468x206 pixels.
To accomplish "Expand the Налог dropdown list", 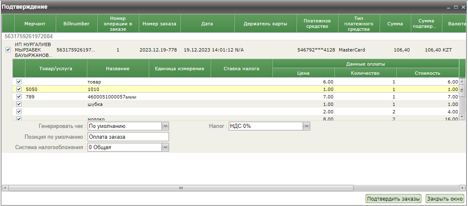I will pos(306,126).
